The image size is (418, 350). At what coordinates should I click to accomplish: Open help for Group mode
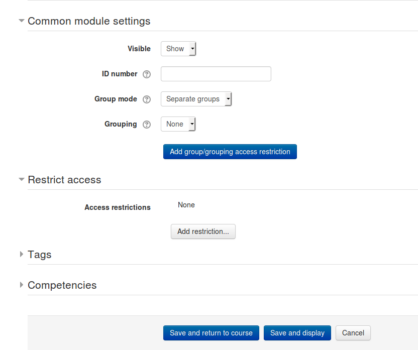tap(147, 99)
